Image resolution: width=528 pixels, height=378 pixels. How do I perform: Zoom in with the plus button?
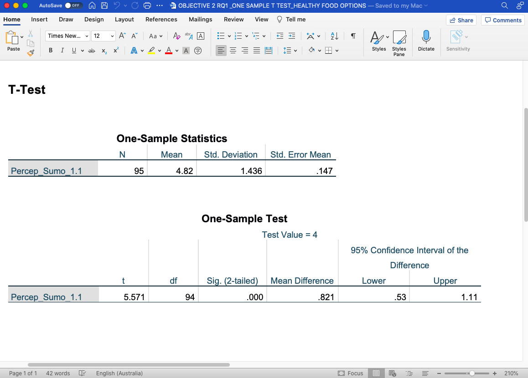click(495, 373)
